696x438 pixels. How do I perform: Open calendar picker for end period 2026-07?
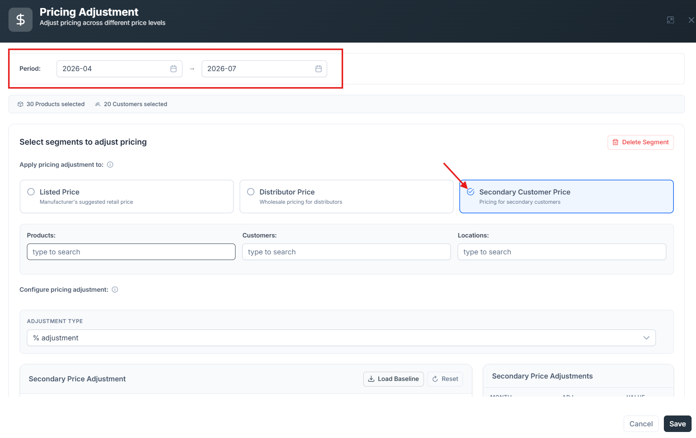click(318, 69)
